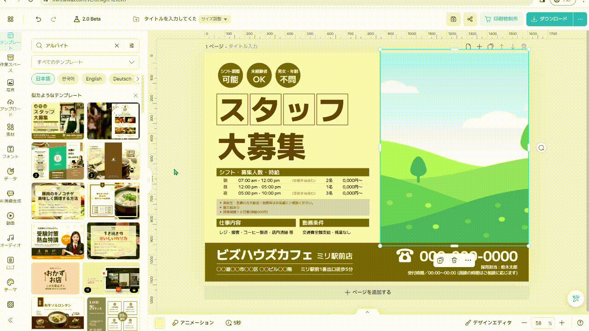Select the 日本語 language chip
Screen dimensions: 589x331
point(43,79)
